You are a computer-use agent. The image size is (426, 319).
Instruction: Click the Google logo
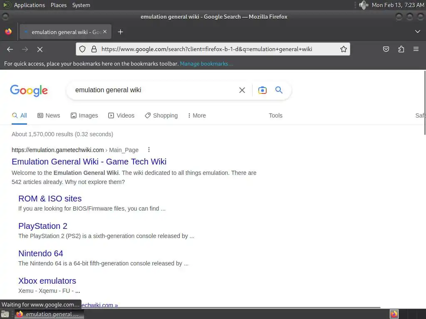pos(29,91)
